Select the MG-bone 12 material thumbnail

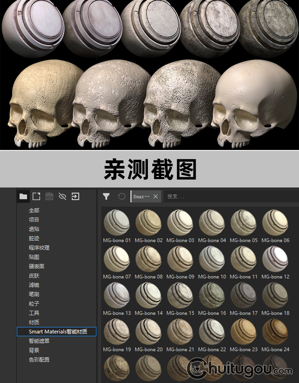tap(275, 259)
